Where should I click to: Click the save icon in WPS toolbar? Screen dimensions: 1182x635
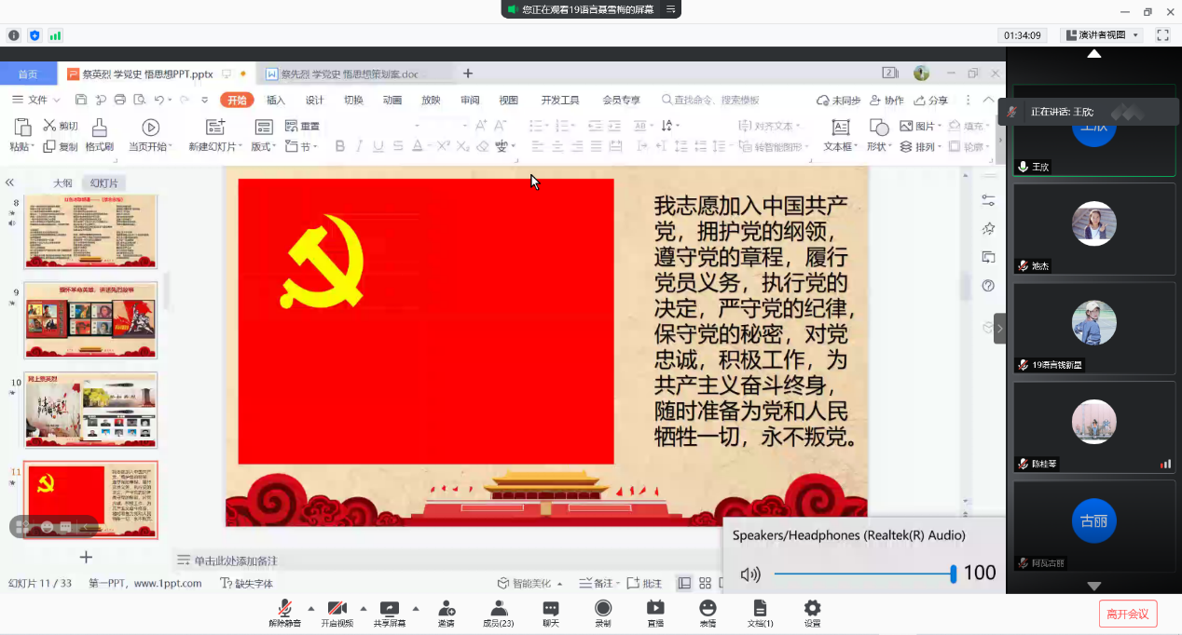point(81,100)
